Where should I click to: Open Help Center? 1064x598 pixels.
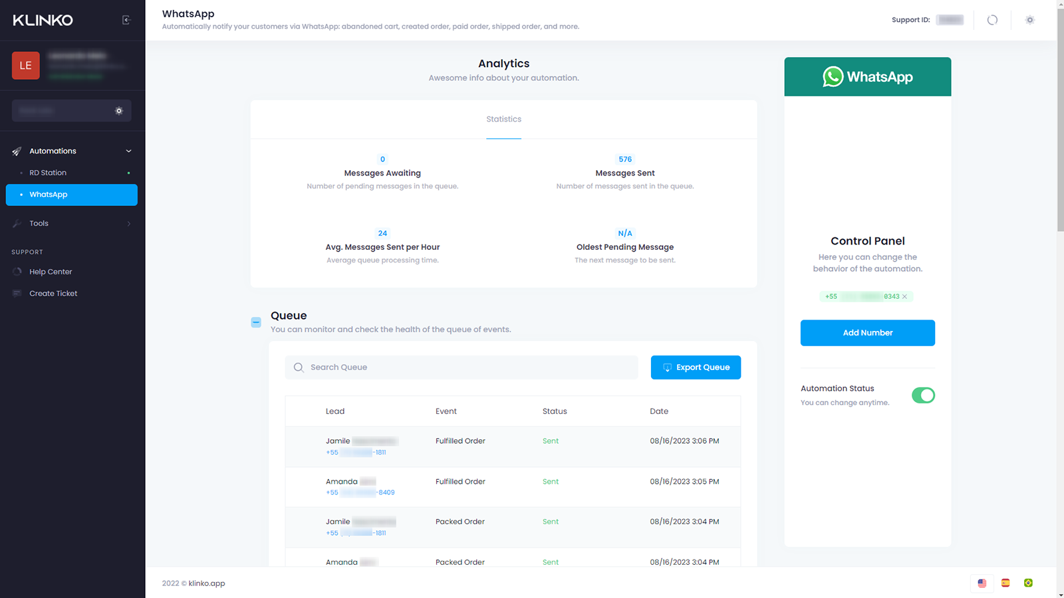[51, 272]
